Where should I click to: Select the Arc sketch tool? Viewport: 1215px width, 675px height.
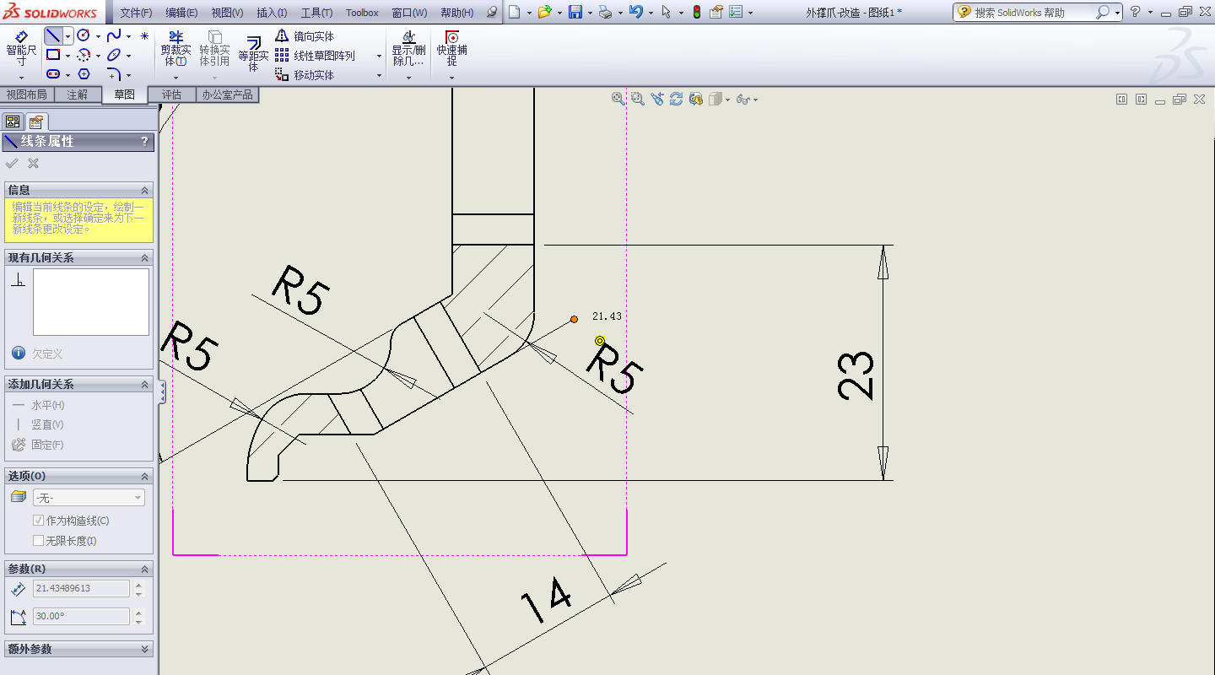coord(84,55)
